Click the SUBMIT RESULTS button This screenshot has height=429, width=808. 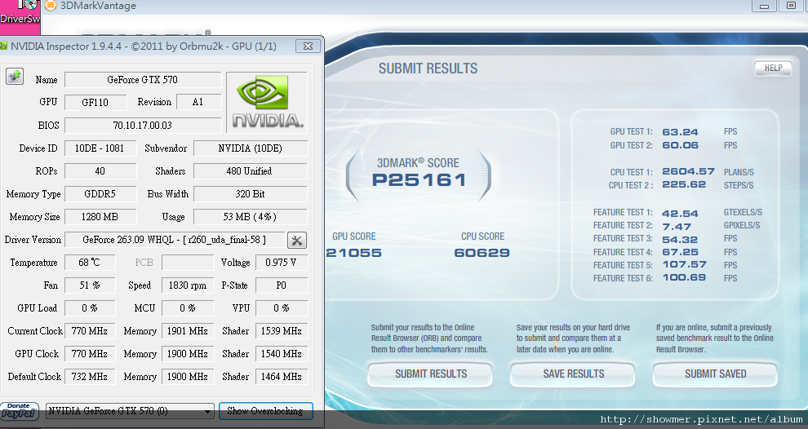click(x=430, y=374)
